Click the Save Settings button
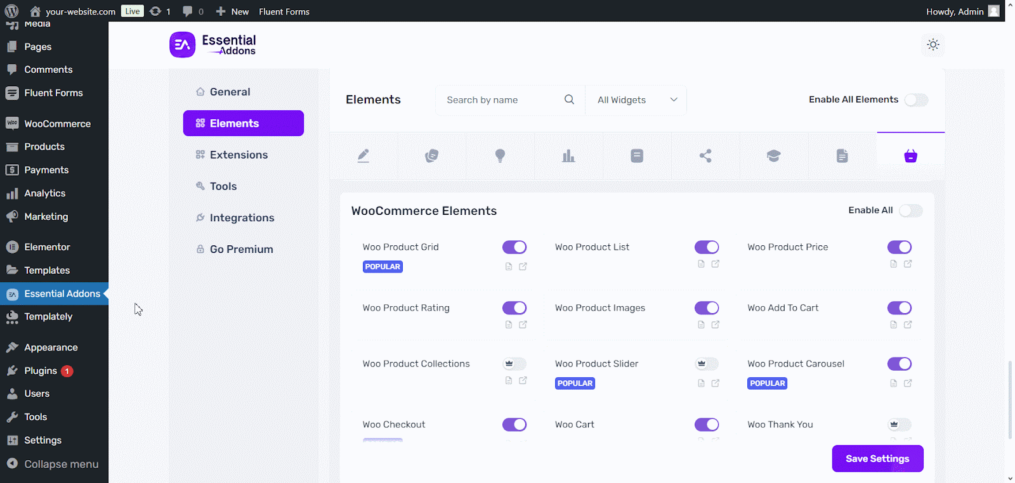Screen dimensions: 1015x483 (x=877, y=458)
